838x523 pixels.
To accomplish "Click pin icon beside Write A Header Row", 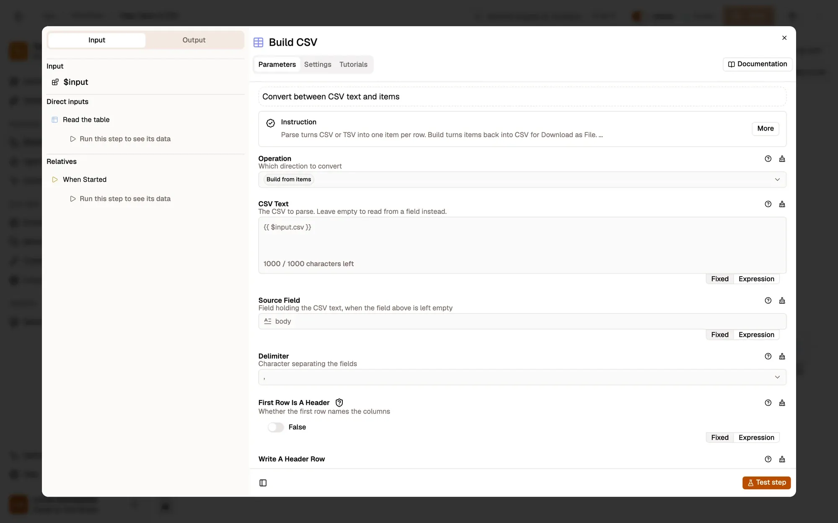I will pyautogui.click(x=782, y=459).
